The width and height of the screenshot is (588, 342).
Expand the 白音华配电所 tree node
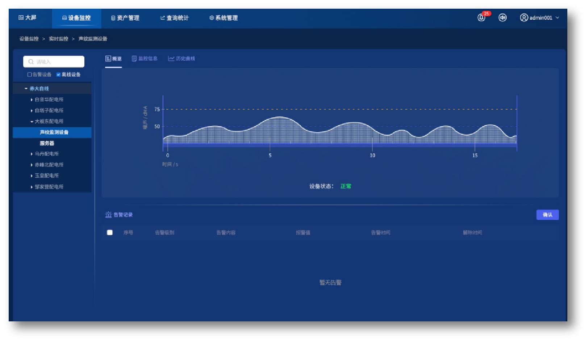(32, 100)
